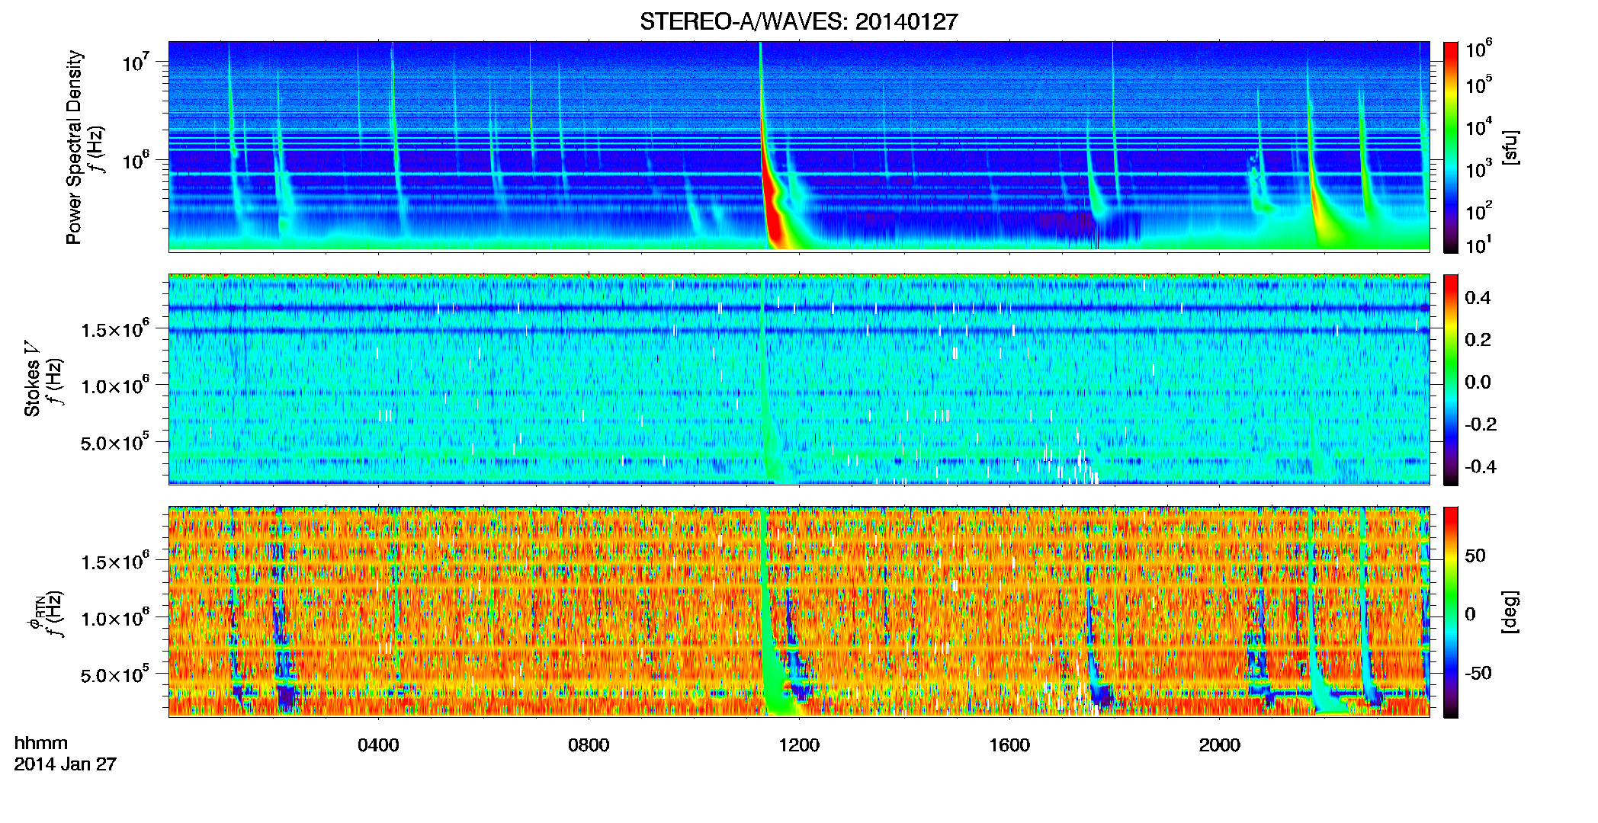
Task: Click inside the Stokes V spectrogram panel
Action: [x=799, y=379]
